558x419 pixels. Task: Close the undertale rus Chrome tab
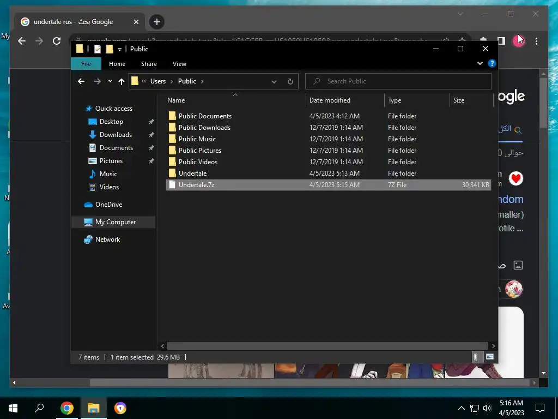tap(136, 22)
